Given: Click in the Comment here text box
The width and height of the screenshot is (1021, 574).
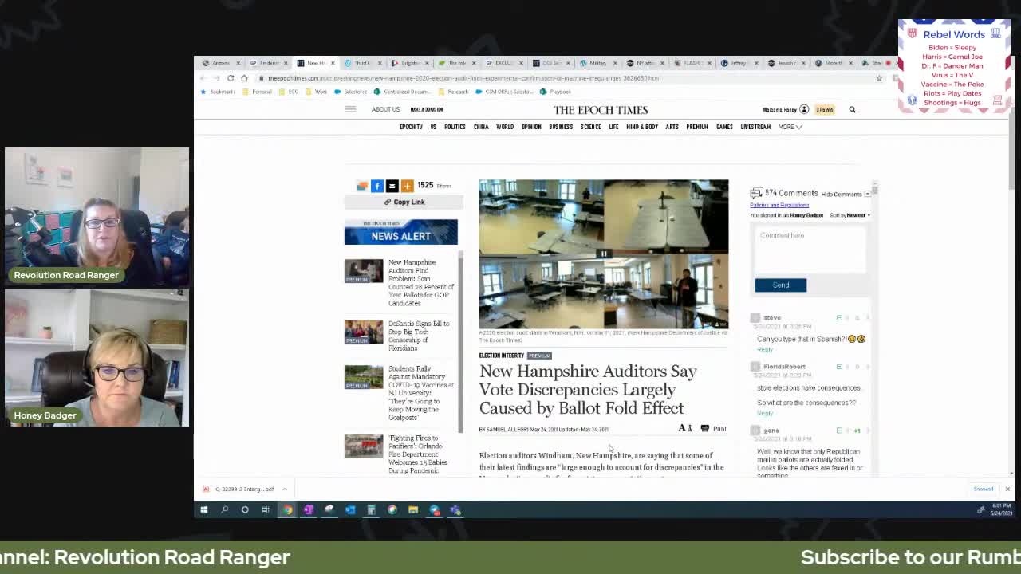Looking at the screenshot, I should click(x=810, y=250).
